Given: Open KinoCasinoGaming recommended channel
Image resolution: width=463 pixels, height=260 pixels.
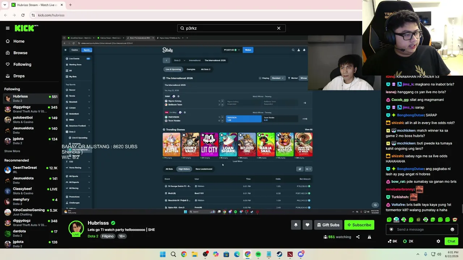Looking at the screenshot, I should pos(30,212).
